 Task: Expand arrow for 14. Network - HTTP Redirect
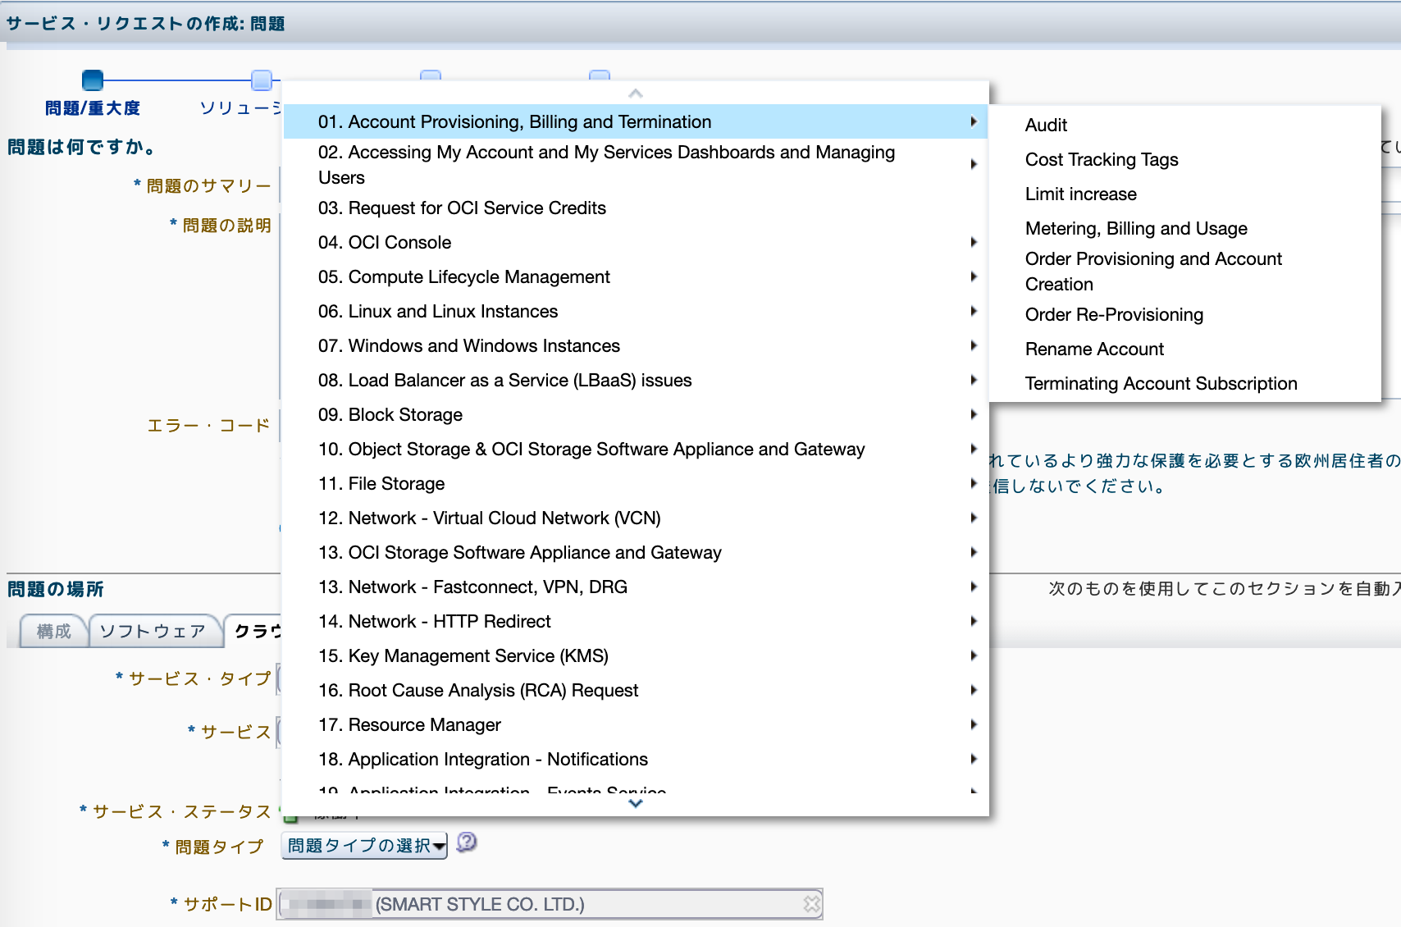coord(974,621)
